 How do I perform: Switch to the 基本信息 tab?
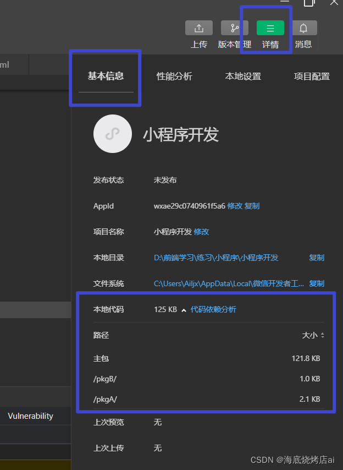(x=106, y=76)
